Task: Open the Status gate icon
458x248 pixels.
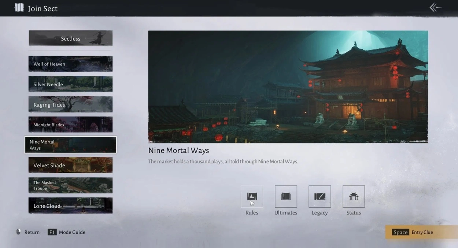Action: (354, 197)
